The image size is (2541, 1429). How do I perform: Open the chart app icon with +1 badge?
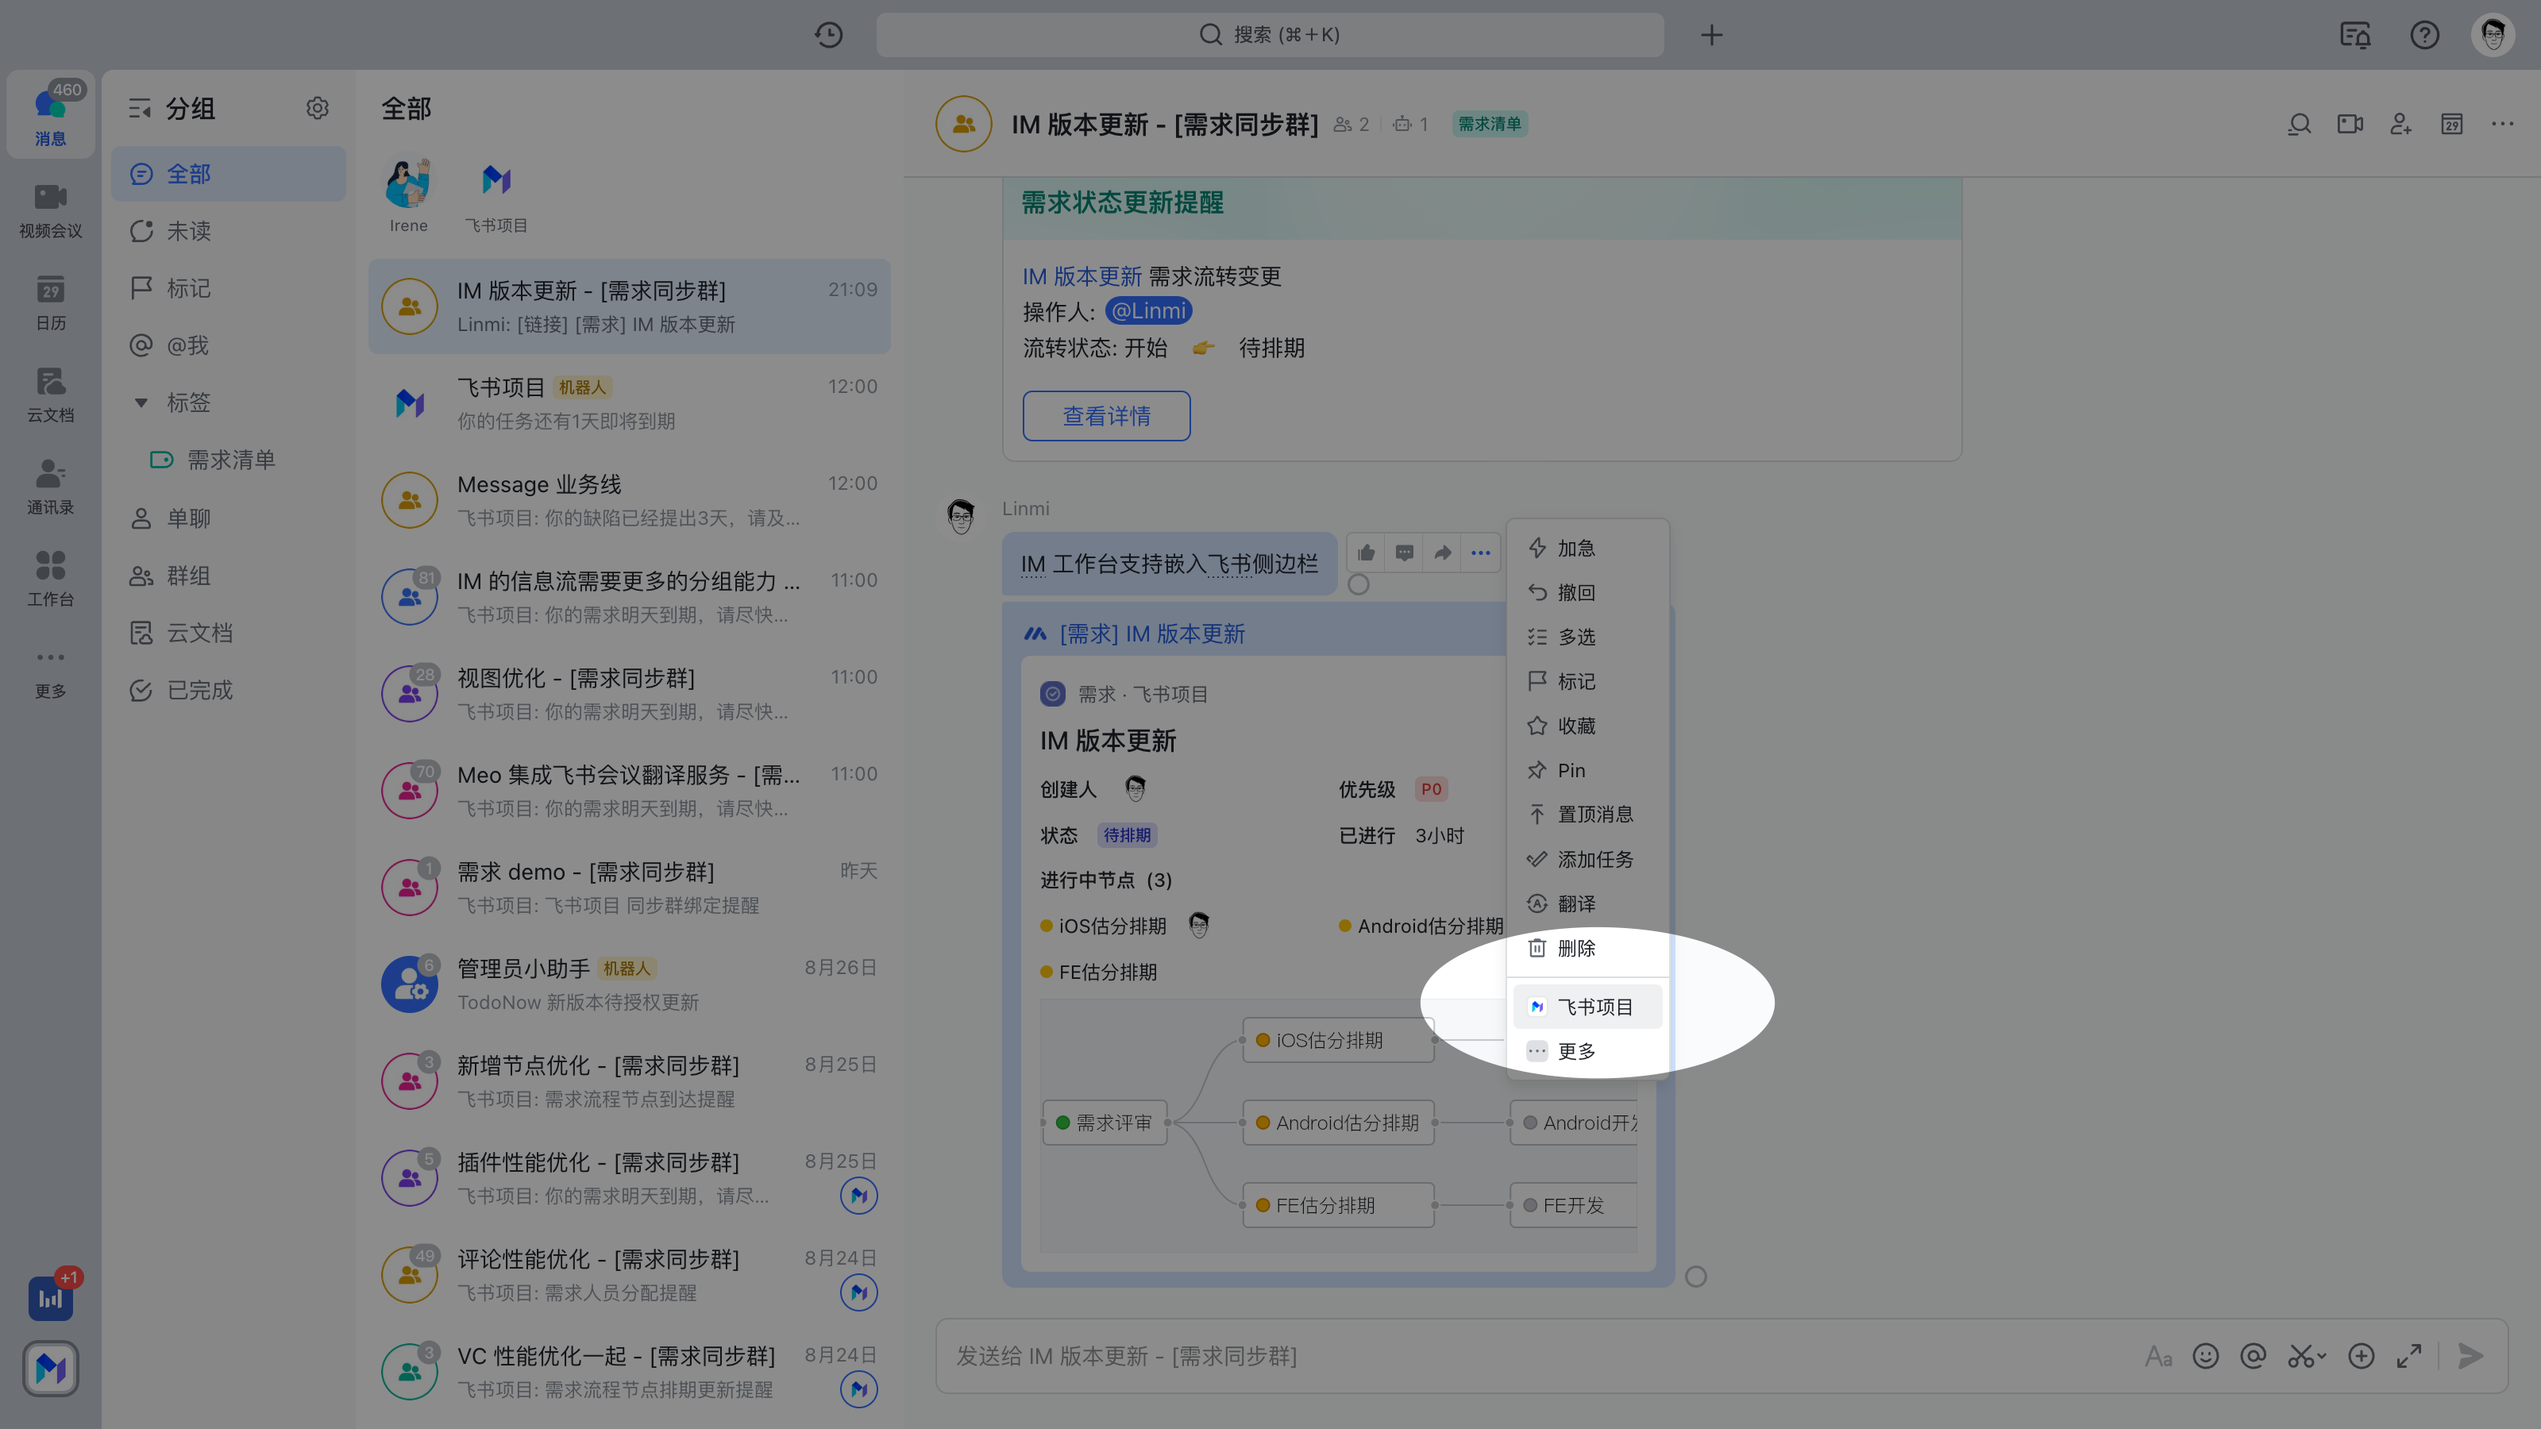(50, 1298)
